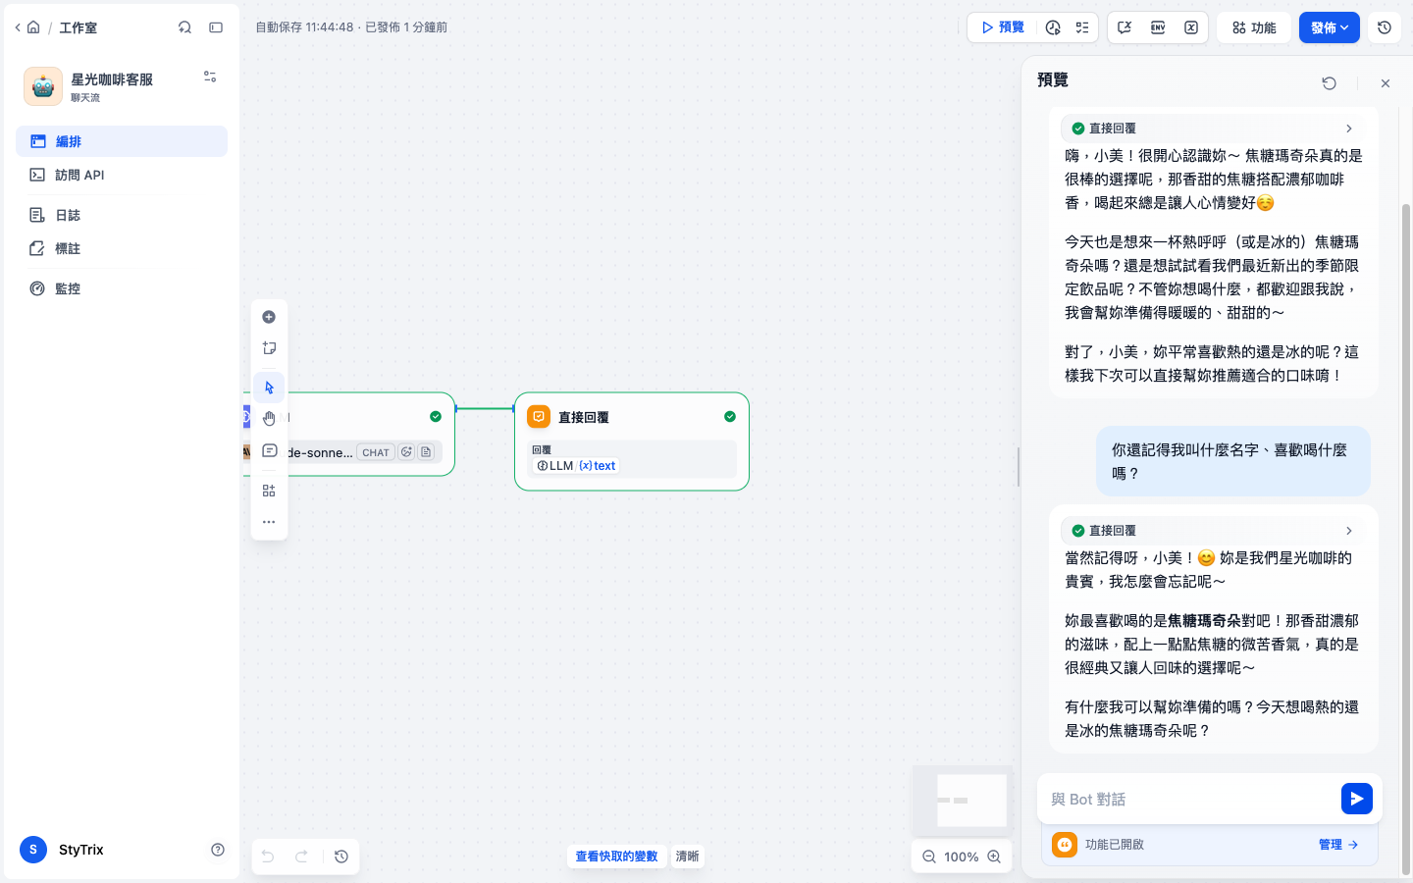Toggle the sidebar collapse icon

click(x=216, y=27)
